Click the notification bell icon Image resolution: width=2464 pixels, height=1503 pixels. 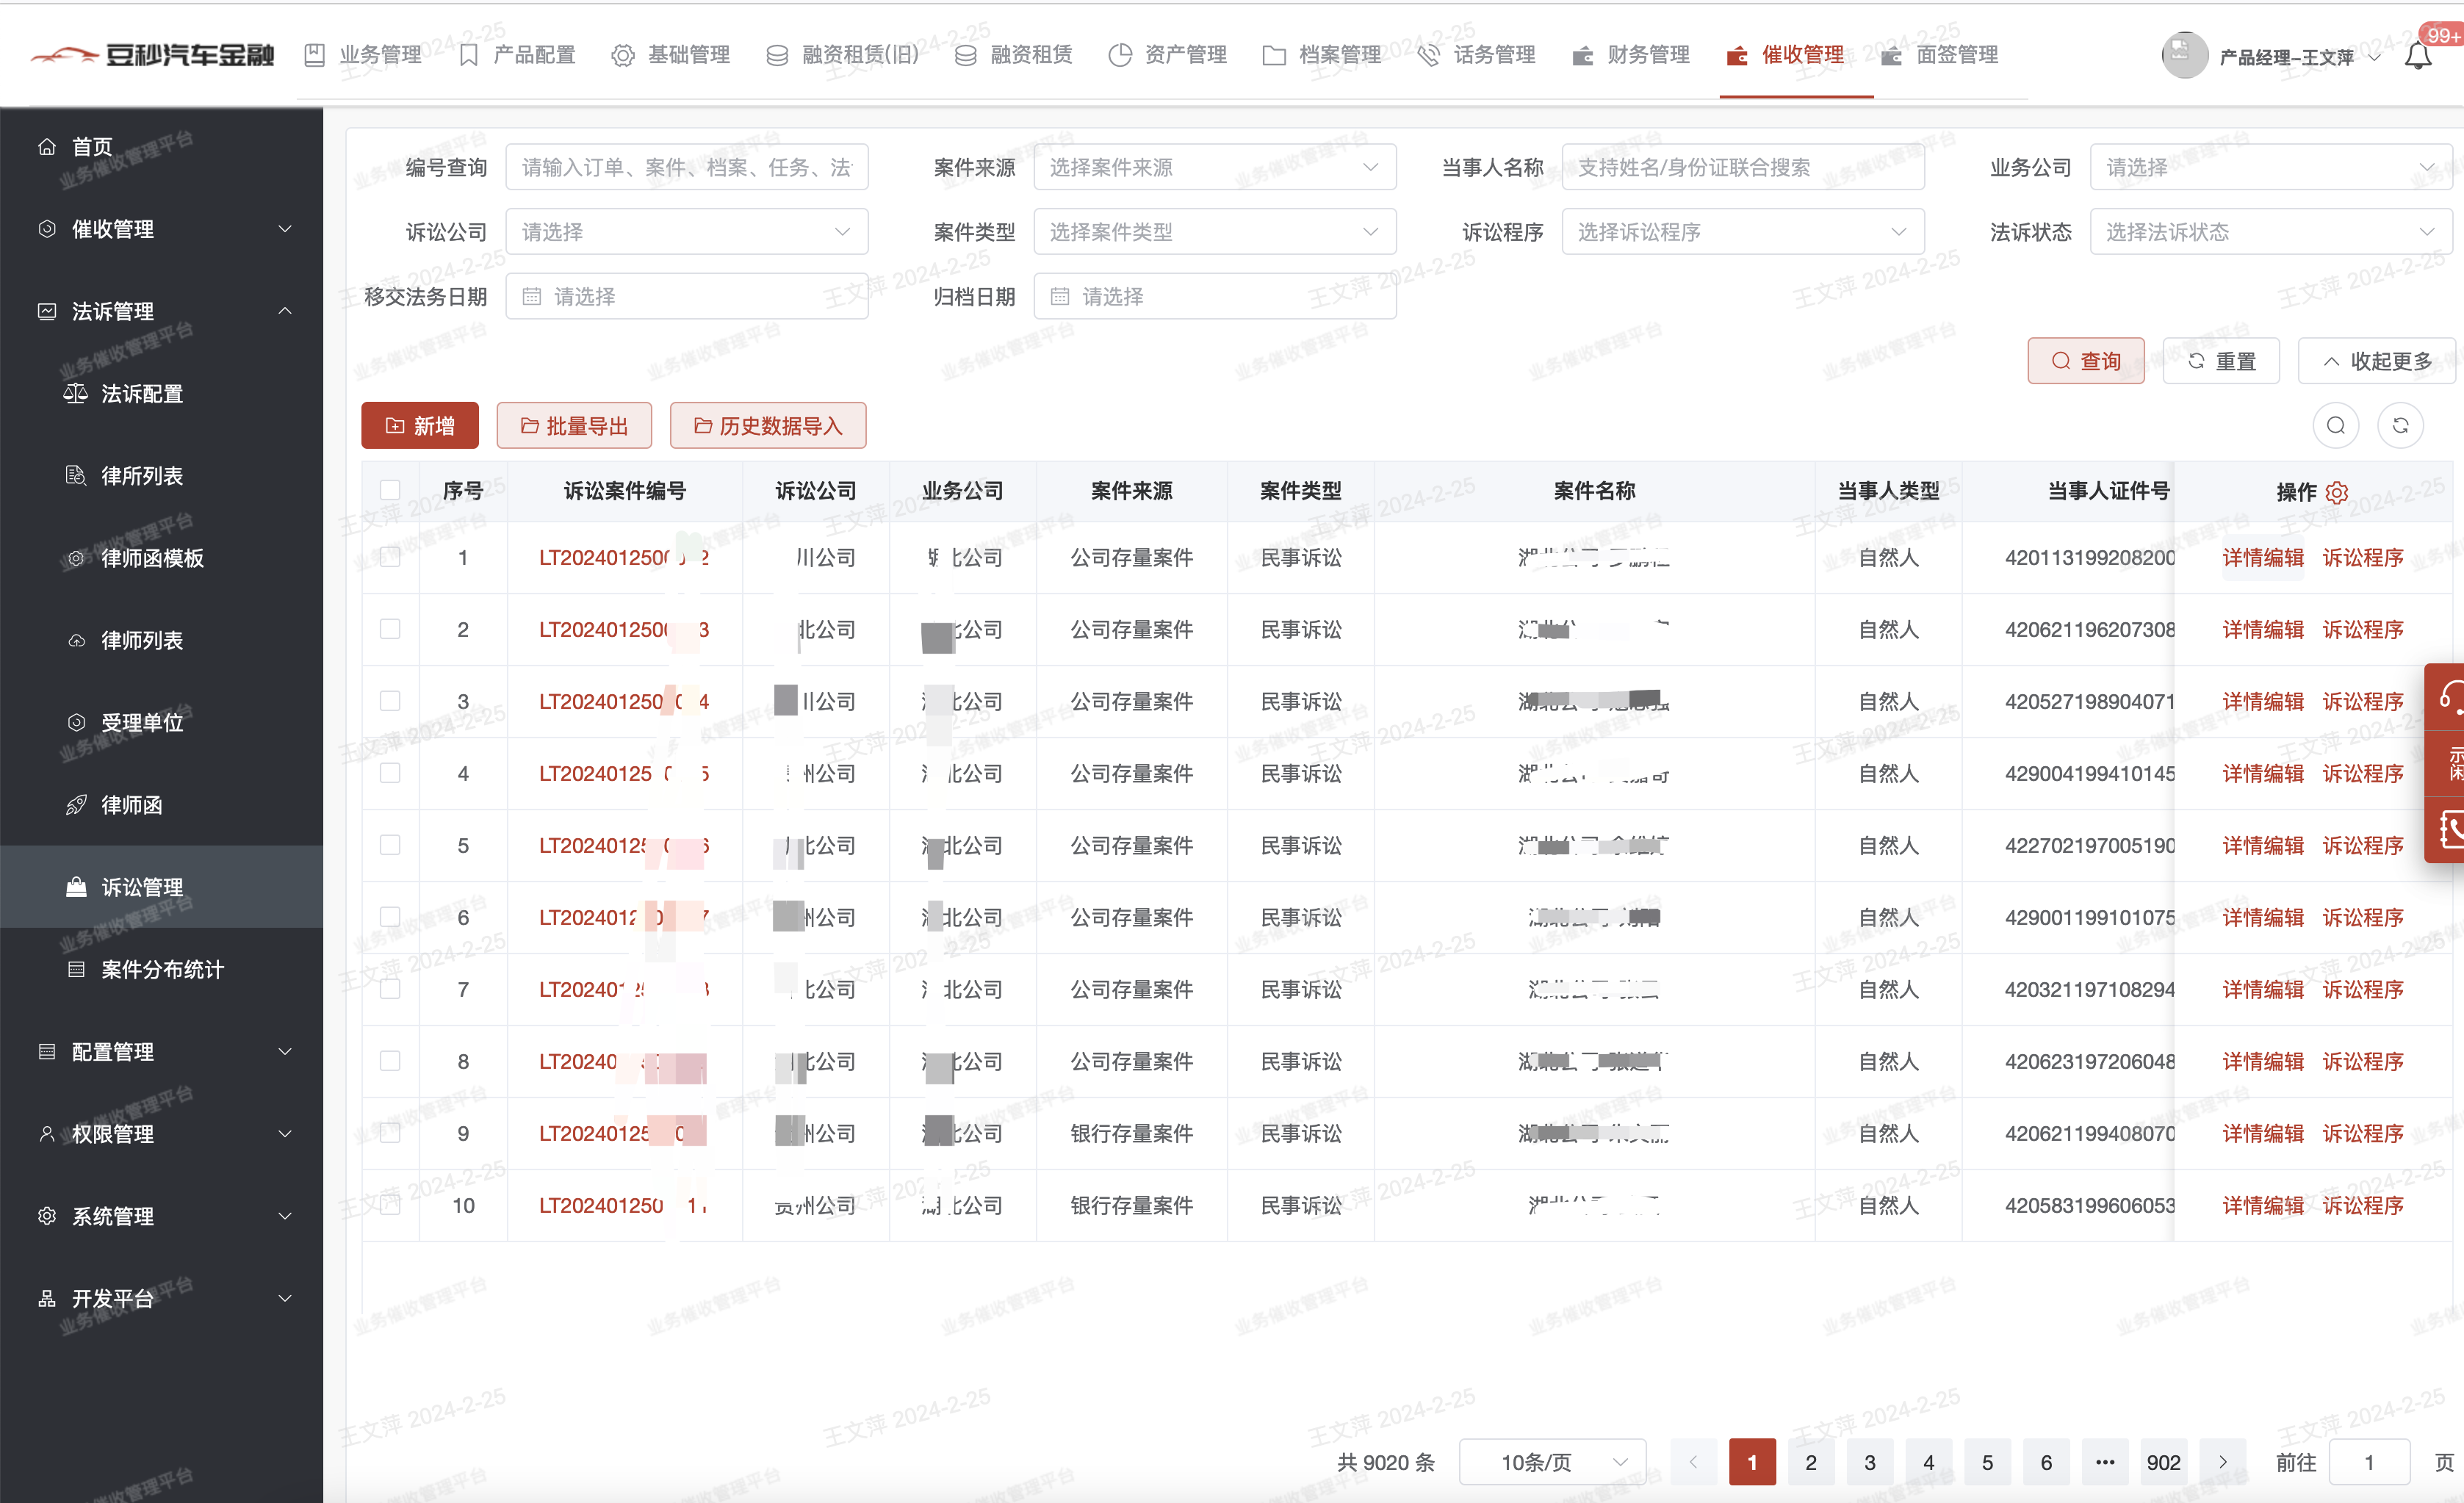(x=2416, y=56)
